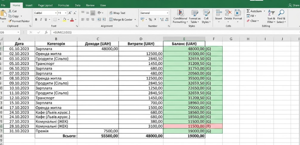Switch to the View tab
This screenshot has width=300, height=145.
coord(103,5)
